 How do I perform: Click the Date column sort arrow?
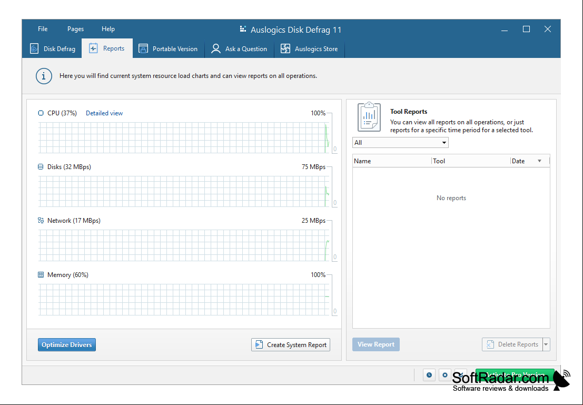pos(539,161)
